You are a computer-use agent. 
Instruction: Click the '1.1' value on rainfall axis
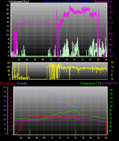coord(11,90)
